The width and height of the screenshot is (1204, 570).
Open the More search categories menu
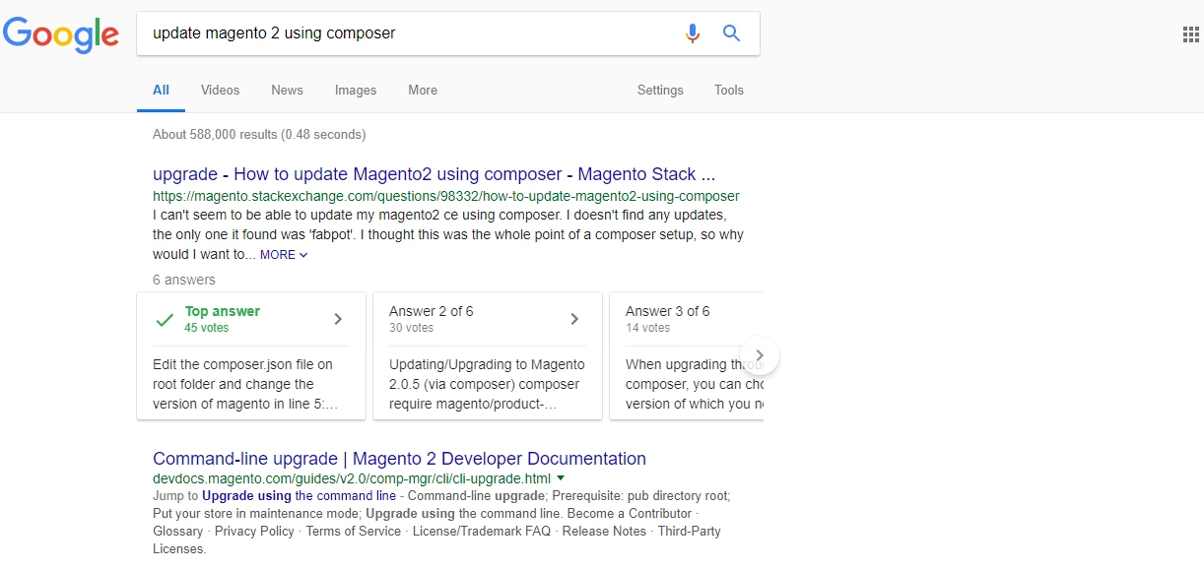click(423, 90)
